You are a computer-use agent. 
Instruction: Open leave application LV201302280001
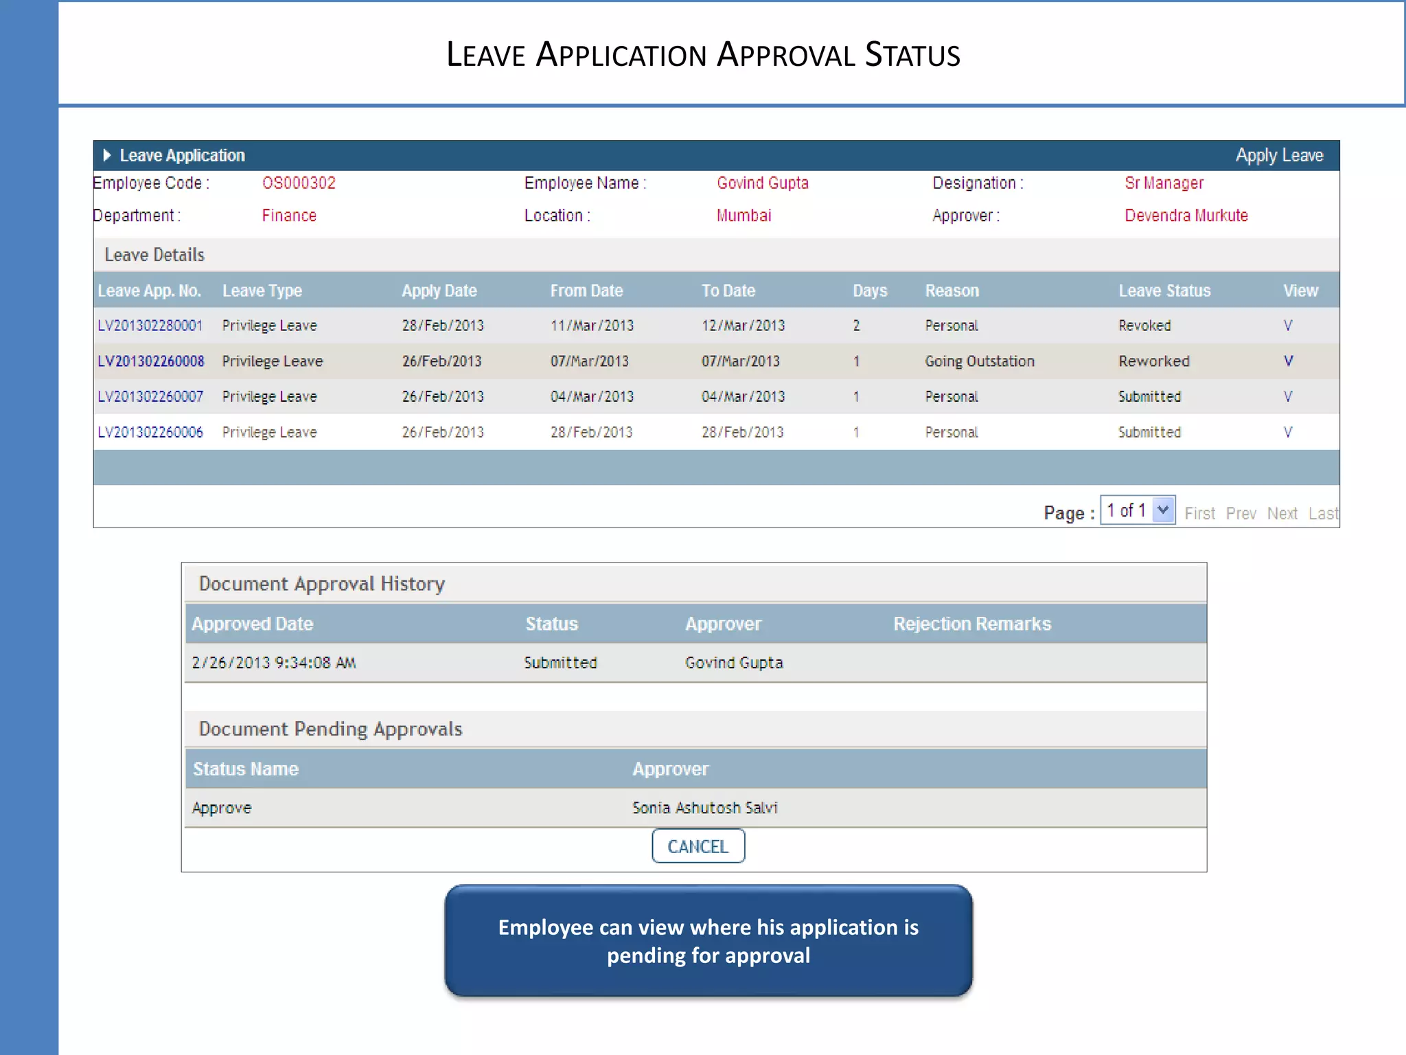(x=150, y=326)
